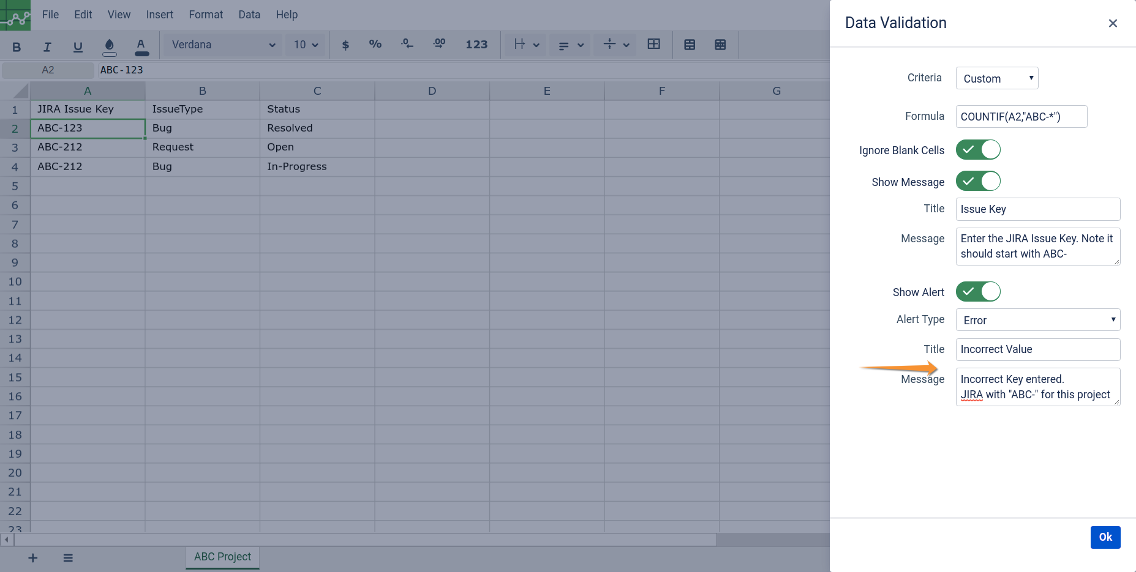Open the Criteria dropdown

point(997,78)
